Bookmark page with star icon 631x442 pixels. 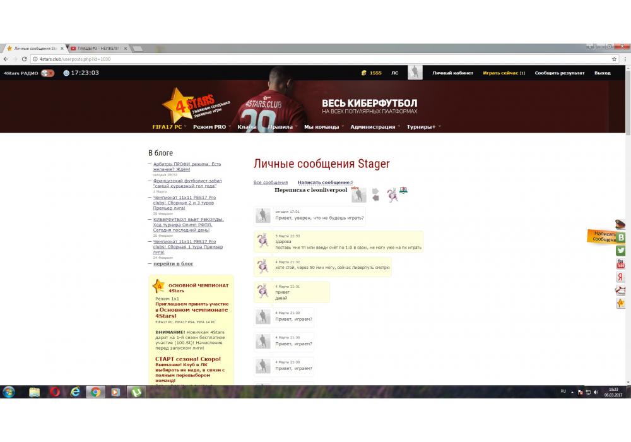tap(614, 59)
